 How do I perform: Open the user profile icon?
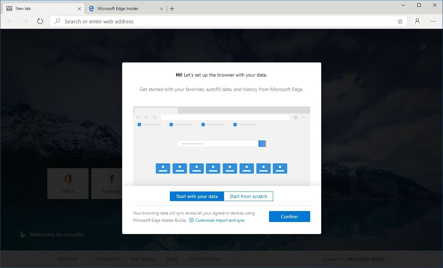(417, 21)
